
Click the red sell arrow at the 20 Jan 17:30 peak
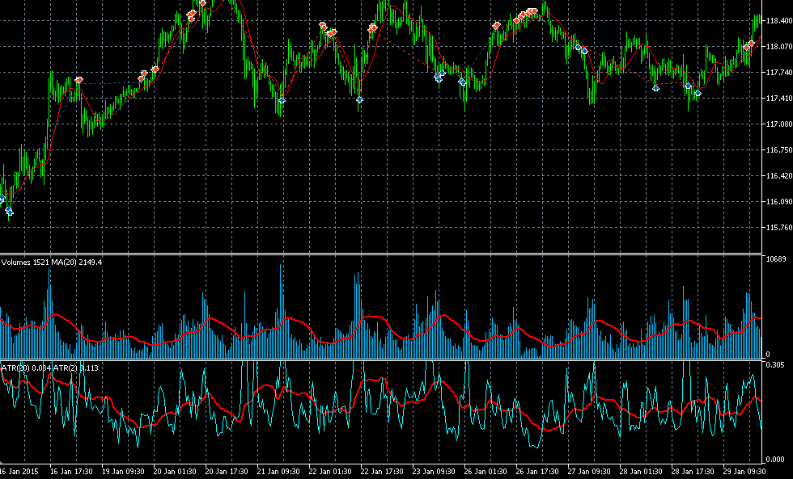[x=203, y=3]
